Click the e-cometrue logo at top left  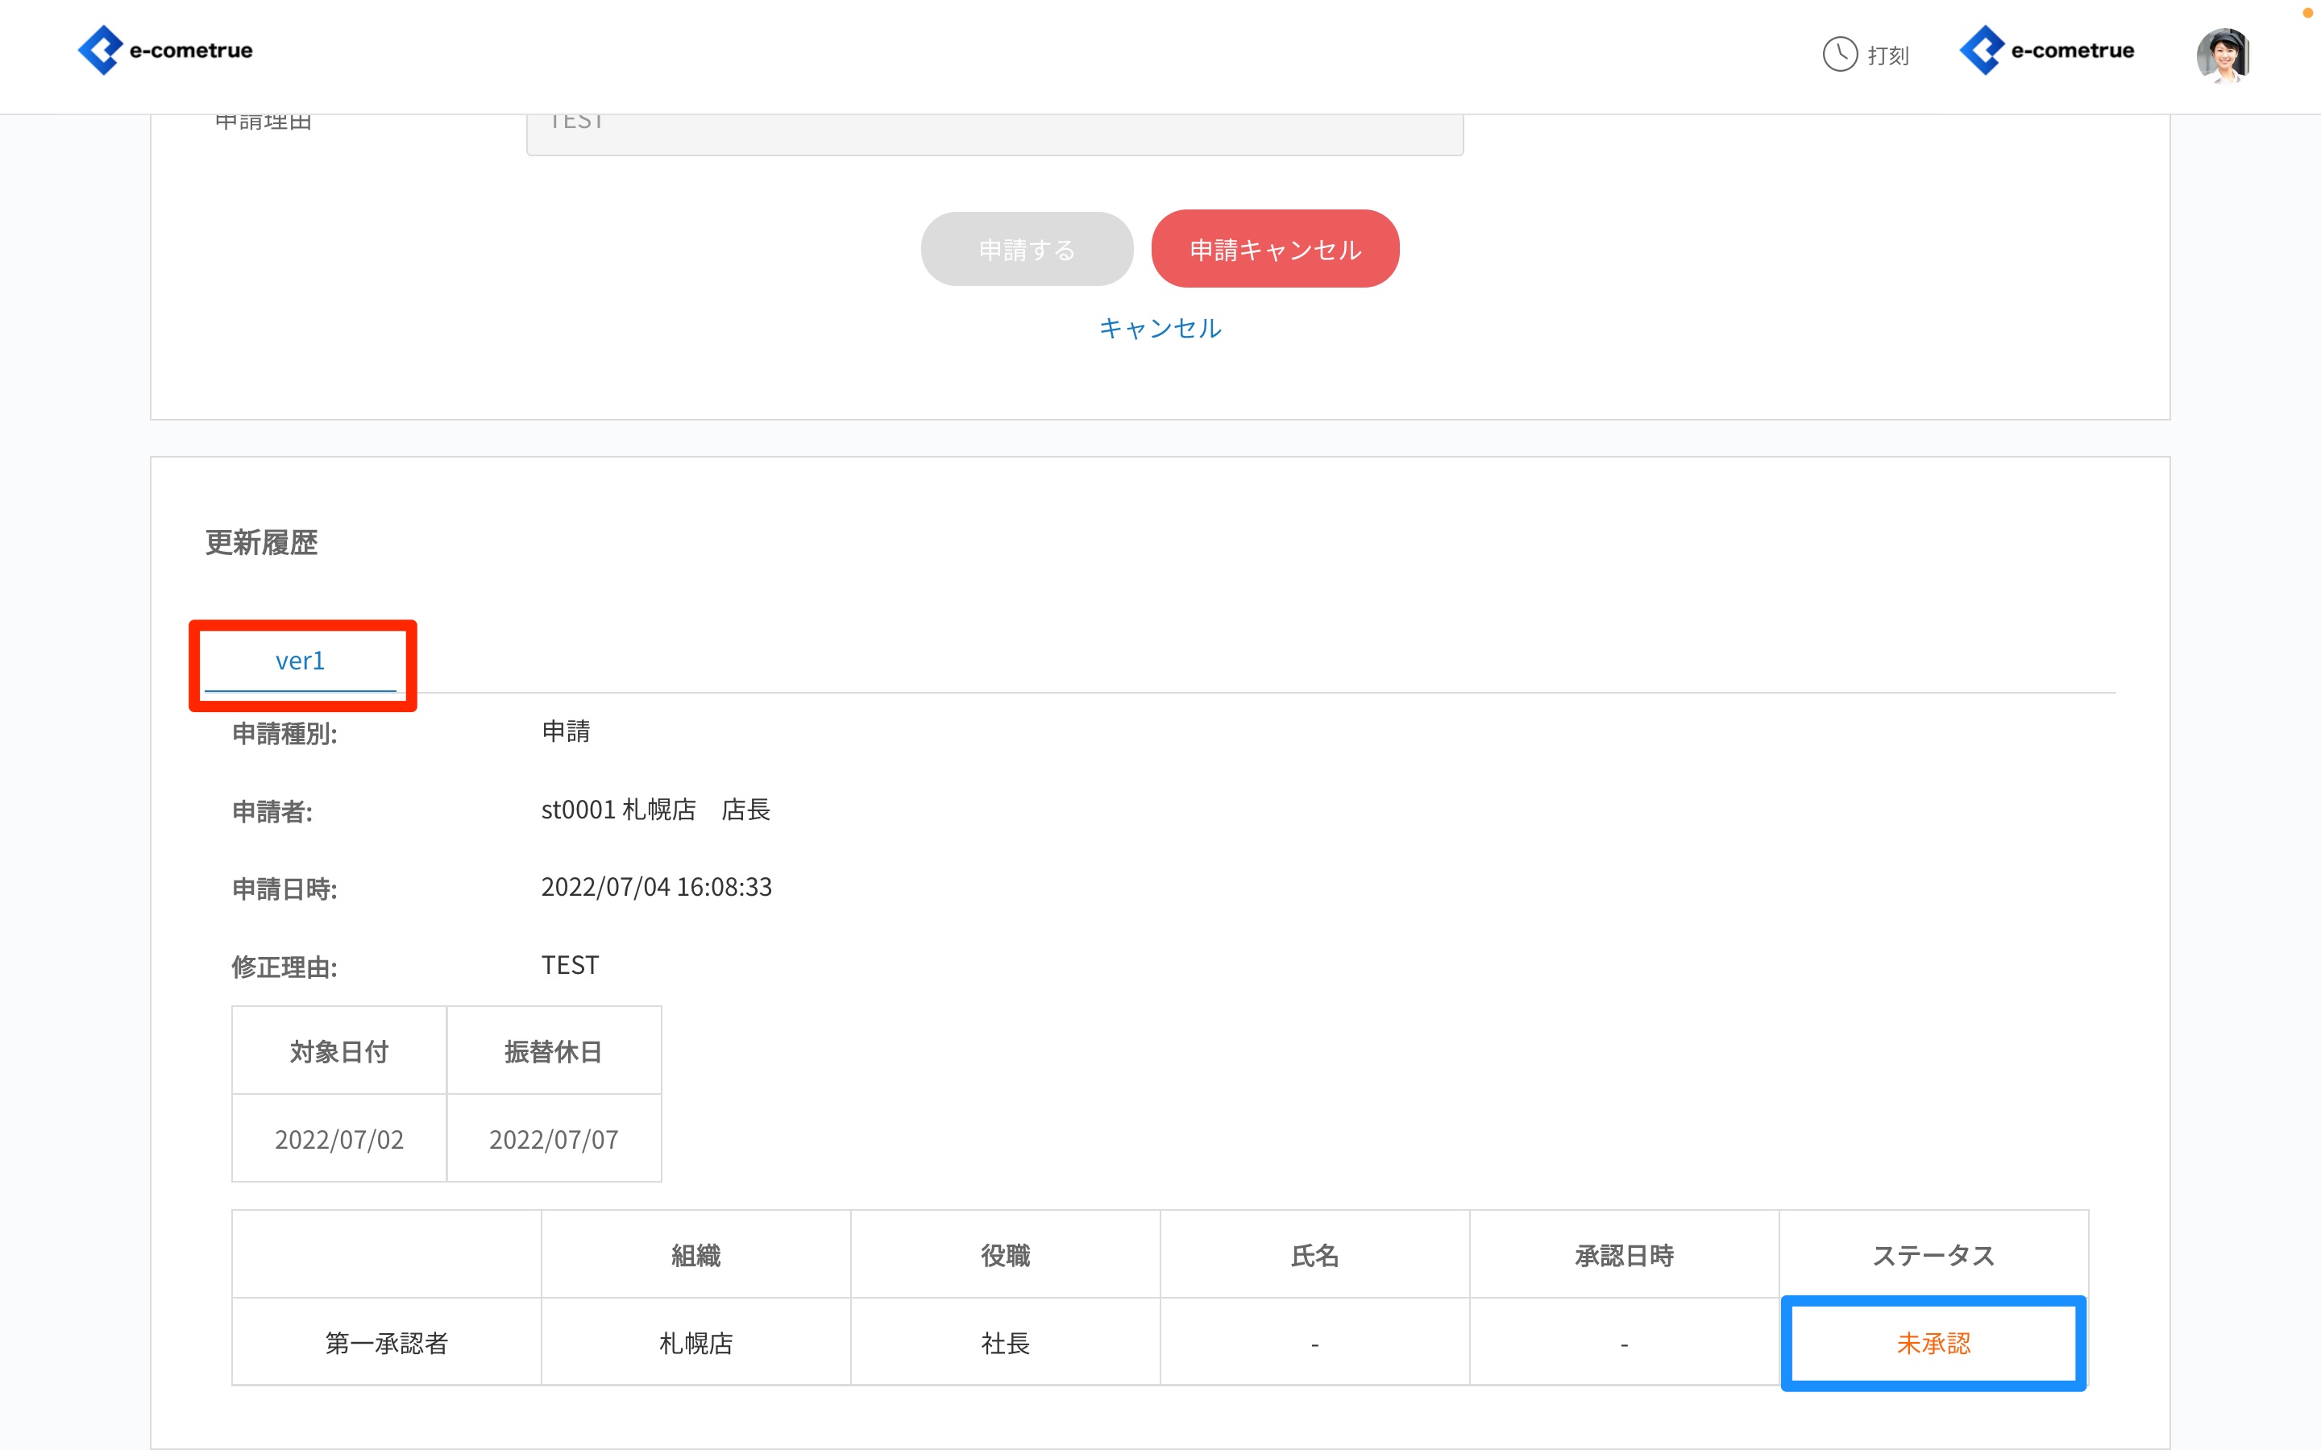tap(165, 51)
